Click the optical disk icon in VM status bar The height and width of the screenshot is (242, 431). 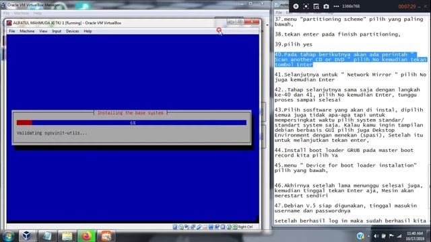[x=181, y=227]
